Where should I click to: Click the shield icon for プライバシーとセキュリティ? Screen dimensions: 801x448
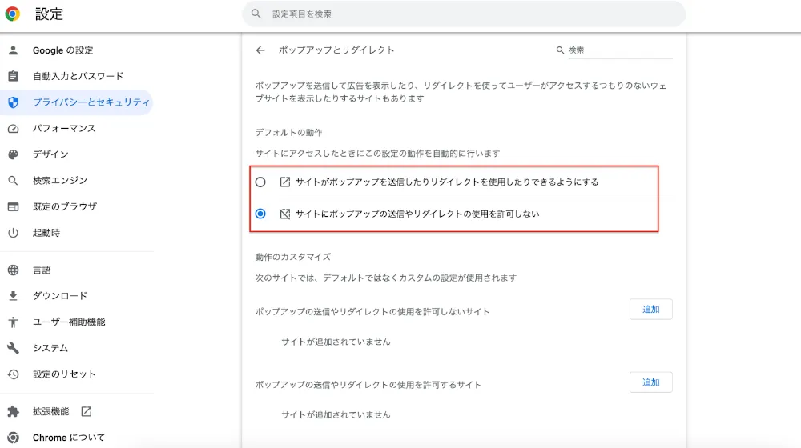14,102
